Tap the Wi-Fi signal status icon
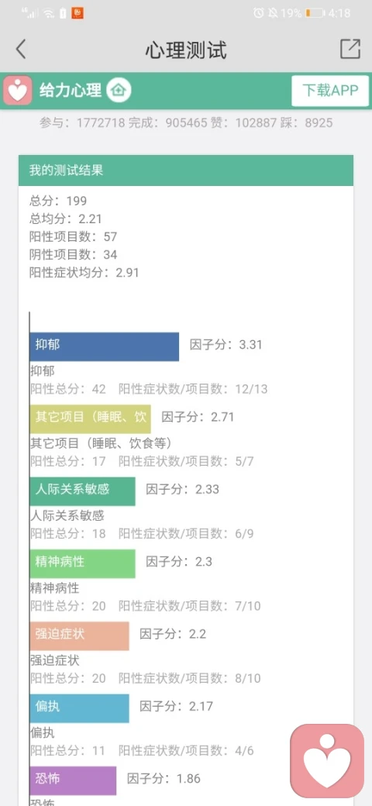 click(49, 13)
